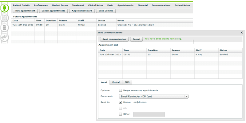Enable Merge same-day appointments checkbox
Image resolution: width=246 pixels, height=123 pixels.
(x=121, y=90)
